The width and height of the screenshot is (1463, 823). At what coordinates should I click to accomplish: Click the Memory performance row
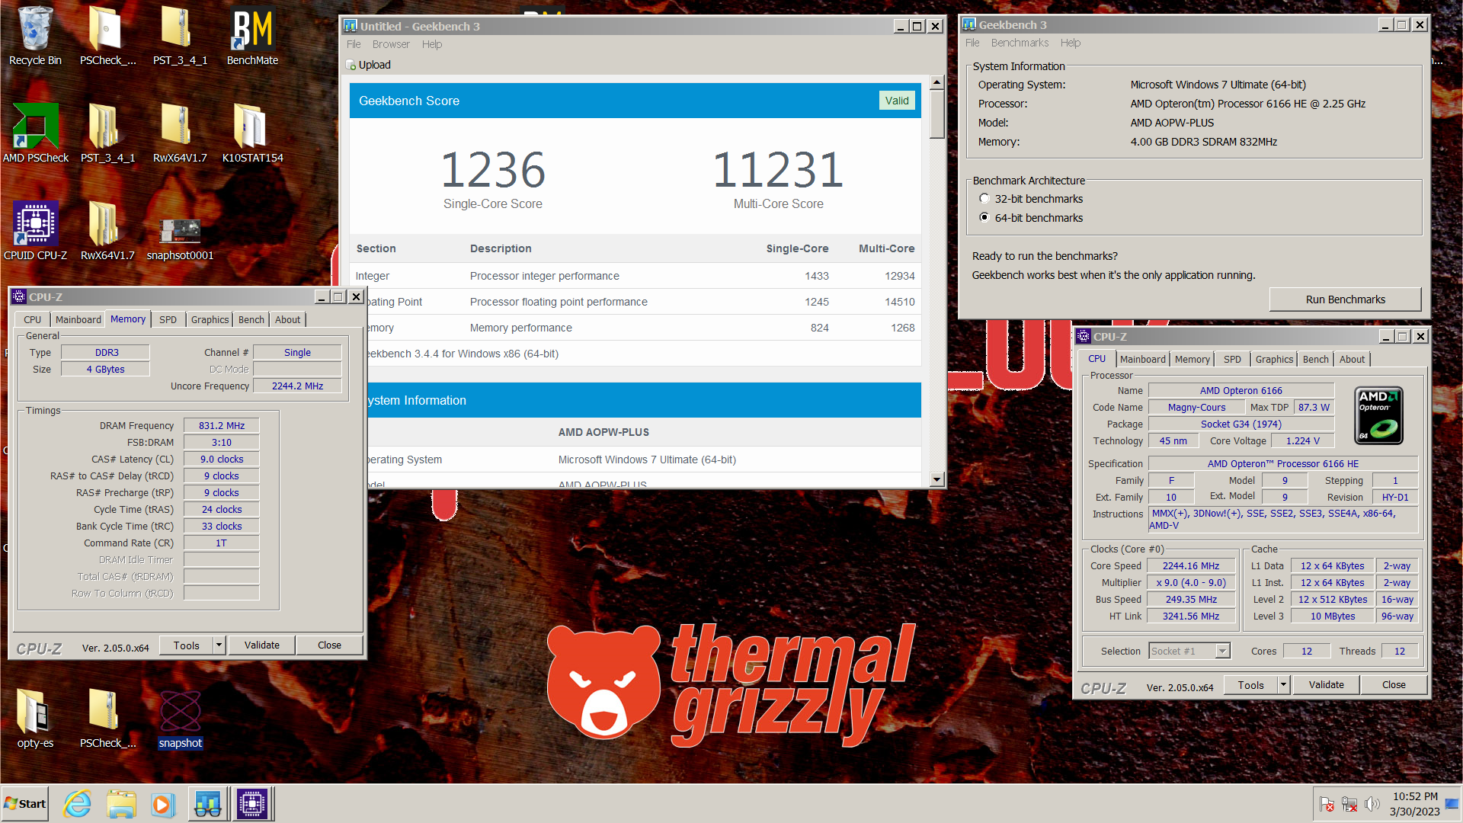pos(635,328)
